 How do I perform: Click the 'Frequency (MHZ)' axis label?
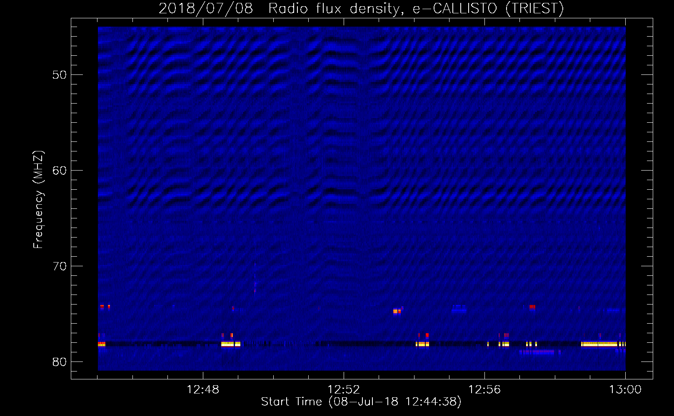click(38, 200)
